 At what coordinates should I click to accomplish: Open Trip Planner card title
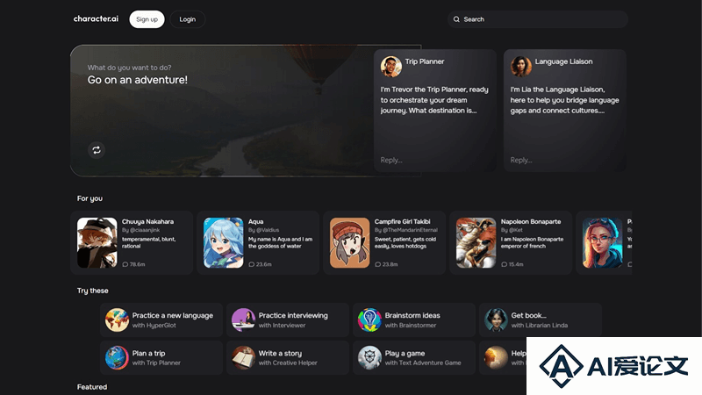(x=425, y=61)
